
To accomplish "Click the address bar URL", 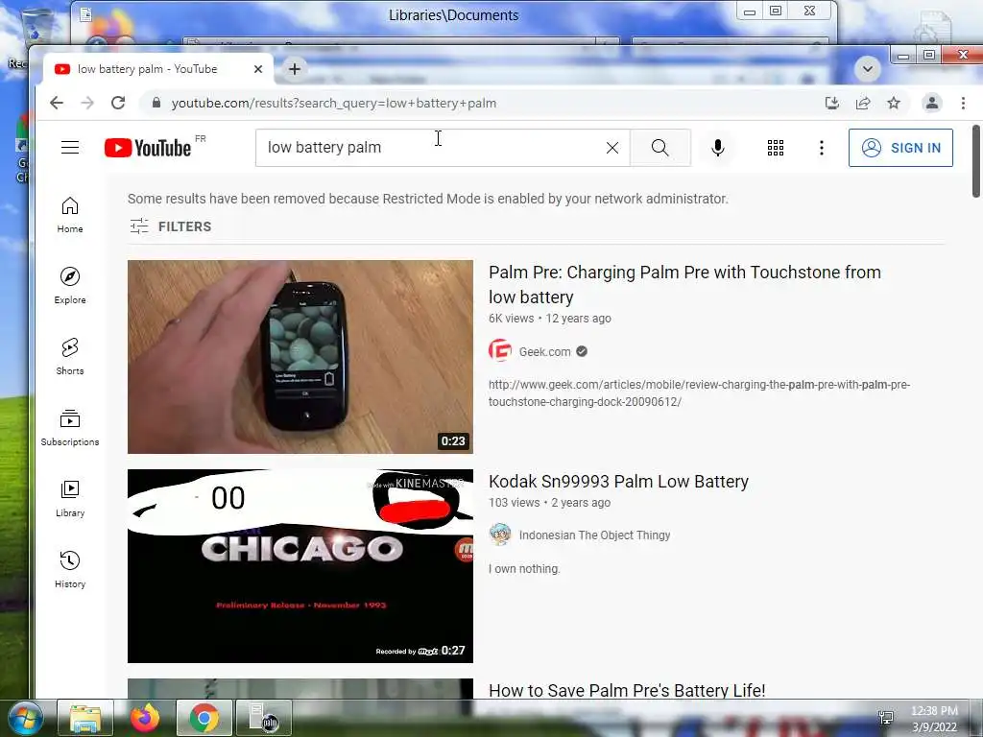I will (333, 103).
